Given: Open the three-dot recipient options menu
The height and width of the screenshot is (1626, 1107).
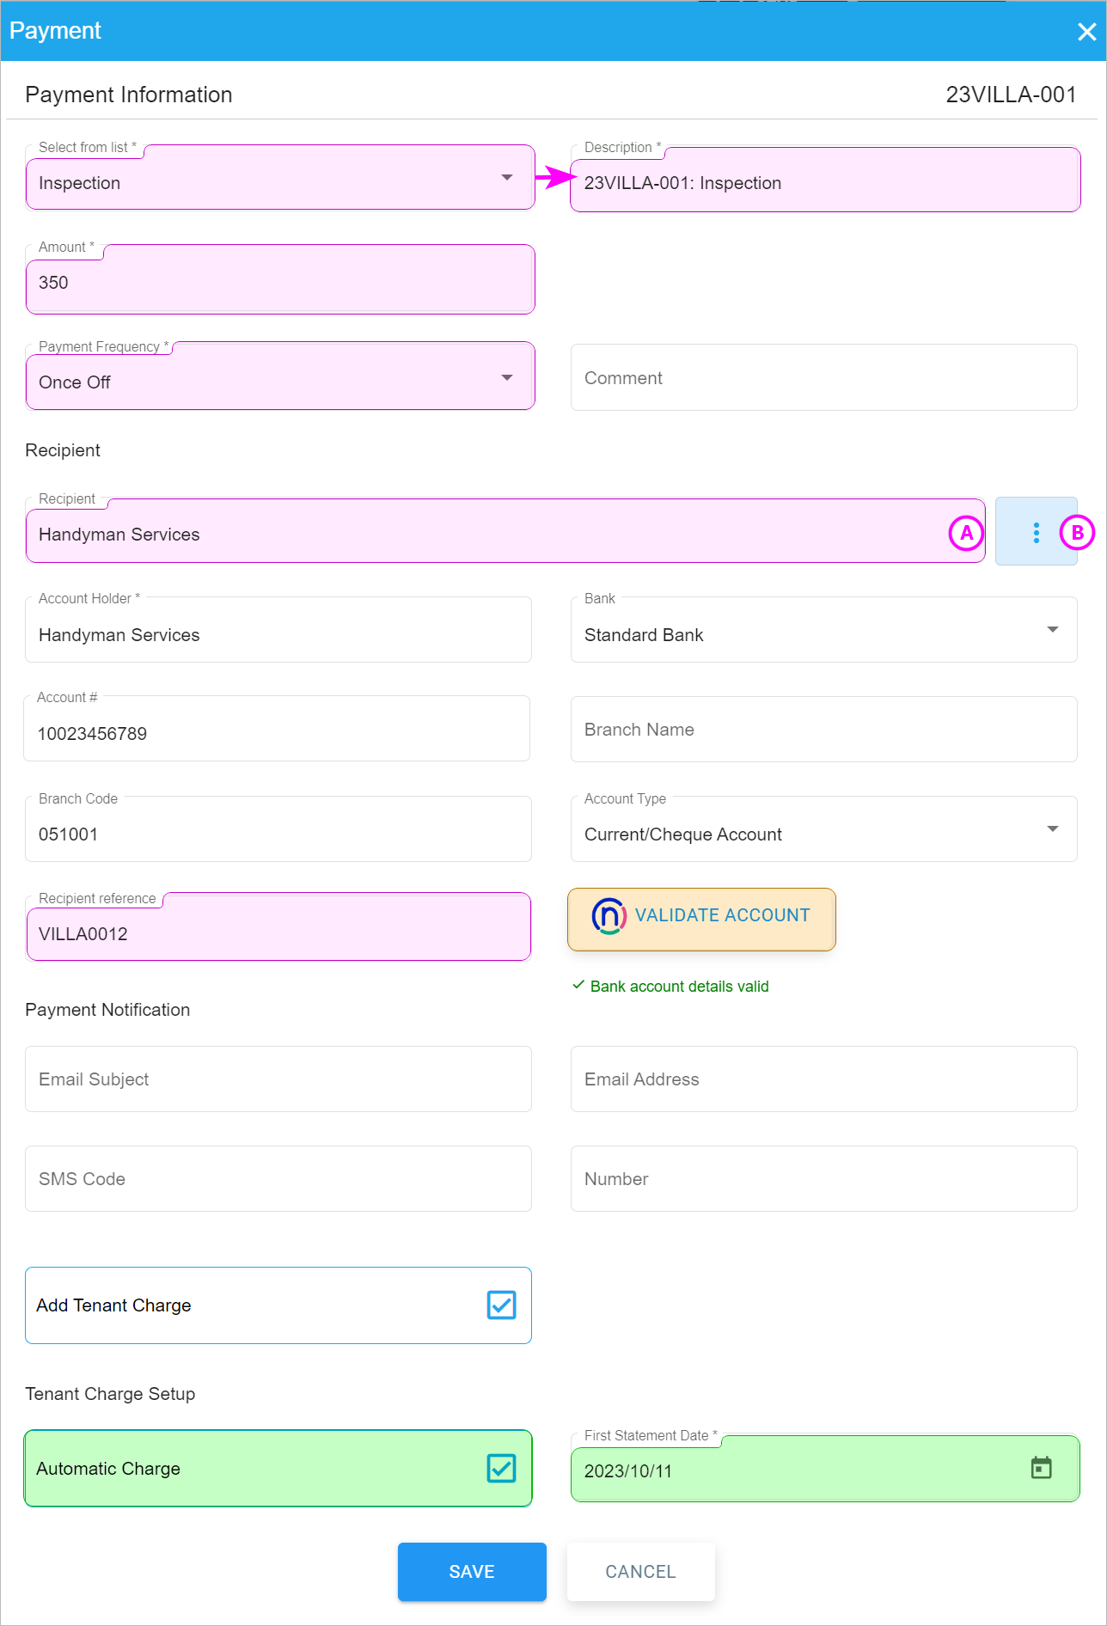Looking at the screenshot, I should 1036,533.
